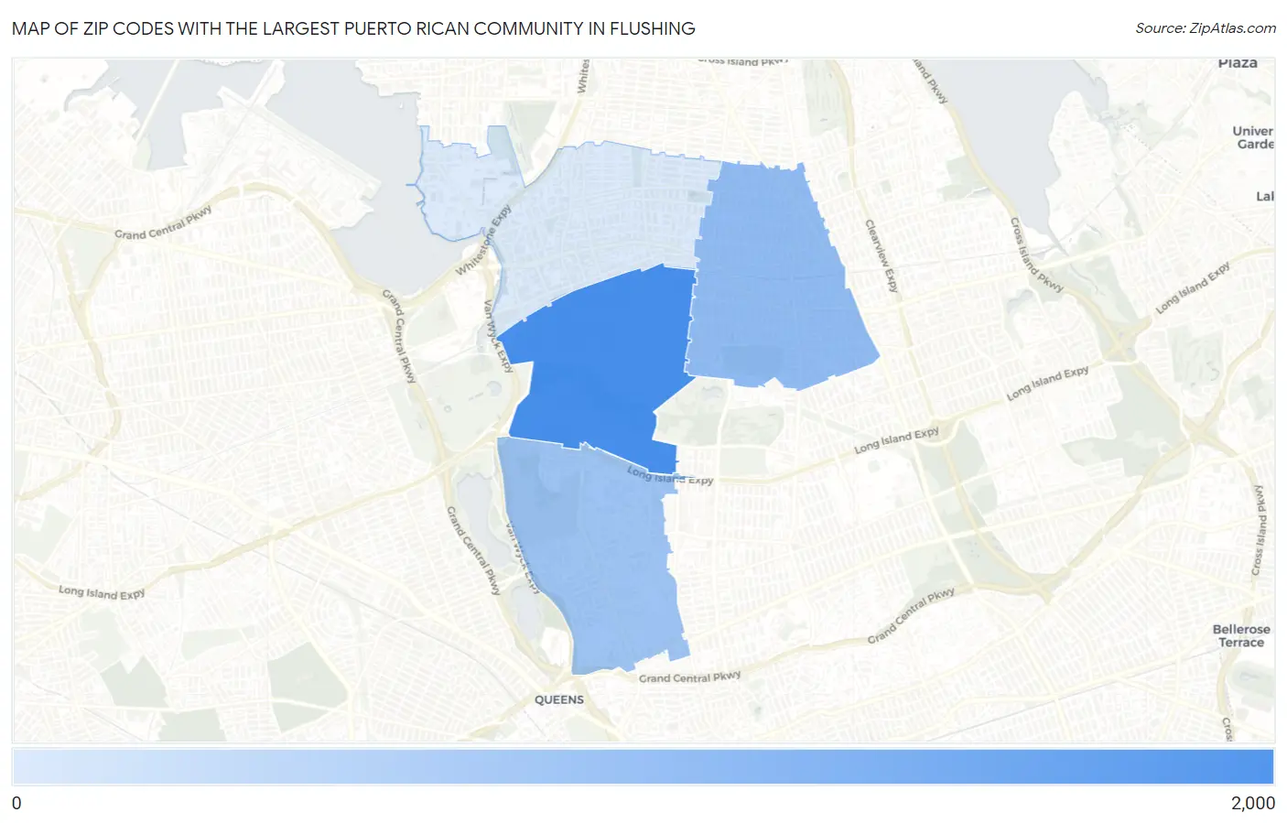Click the Grand Central Pkwy label at bottom center
This screenshot has height=823, width=1287.
click(x=689, y=677)
